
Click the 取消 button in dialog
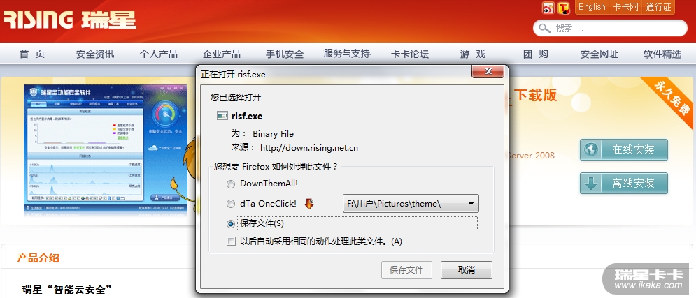(x=466, y=270)
